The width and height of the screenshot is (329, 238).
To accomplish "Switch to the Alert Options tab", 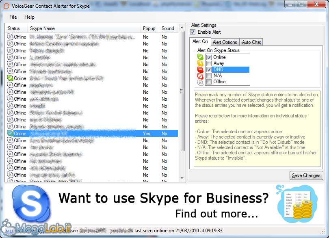I will click(225, 42).
